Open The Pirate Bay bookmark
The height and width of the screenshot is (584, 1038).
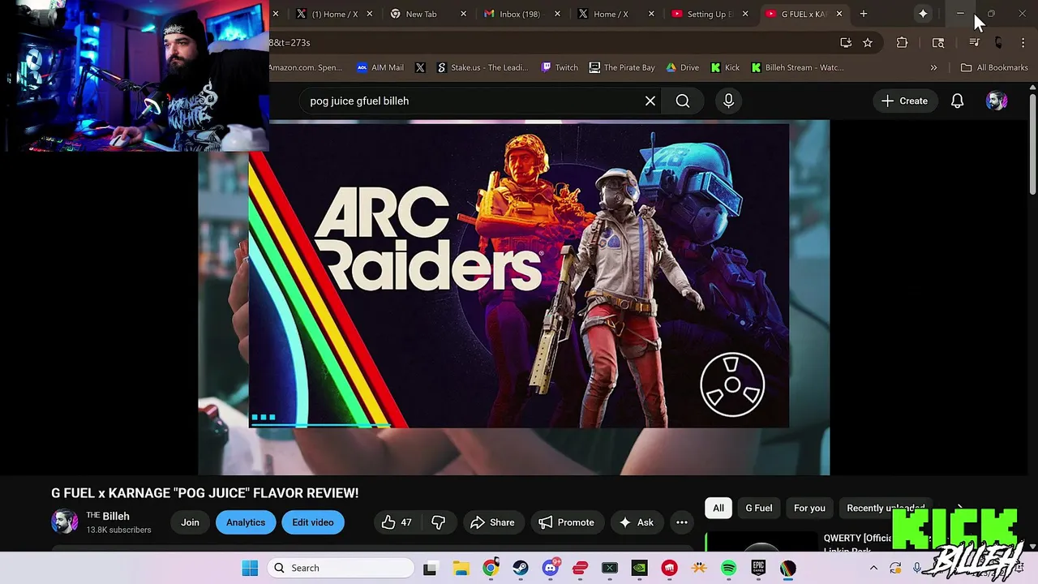point(622,67)
